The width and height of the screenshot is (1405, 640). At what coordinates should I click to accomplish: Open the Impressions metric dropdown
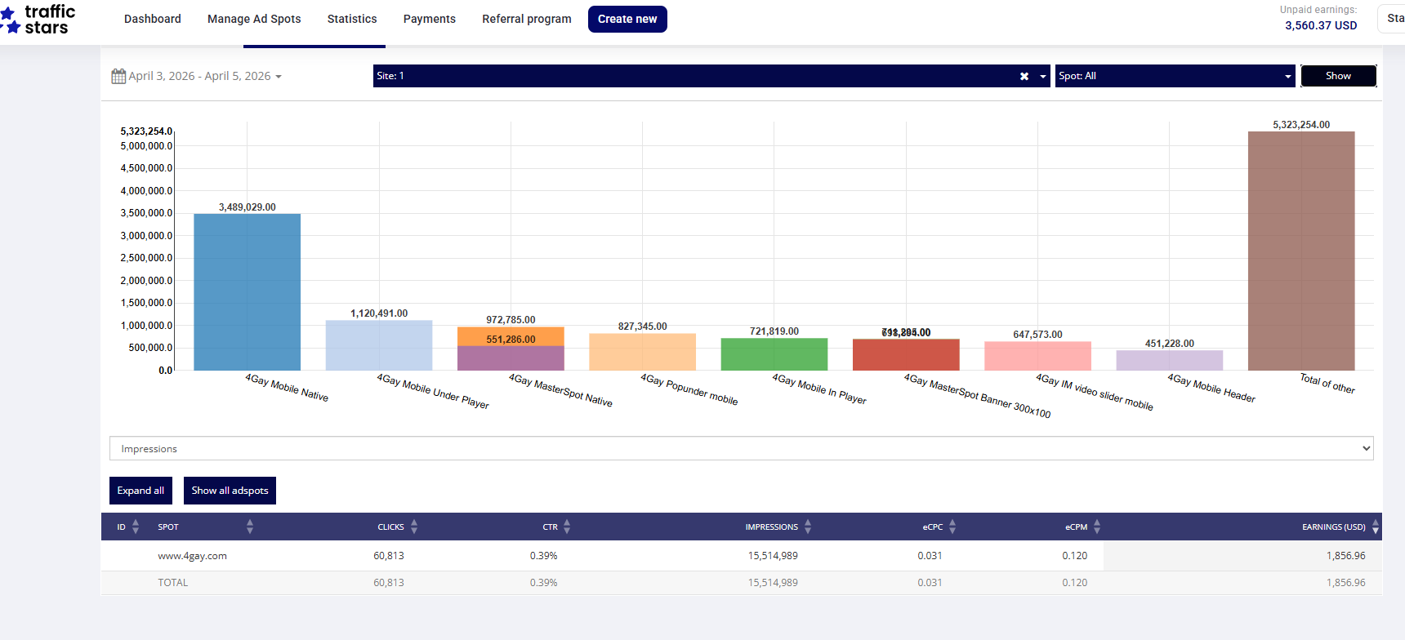click(741, 448)
